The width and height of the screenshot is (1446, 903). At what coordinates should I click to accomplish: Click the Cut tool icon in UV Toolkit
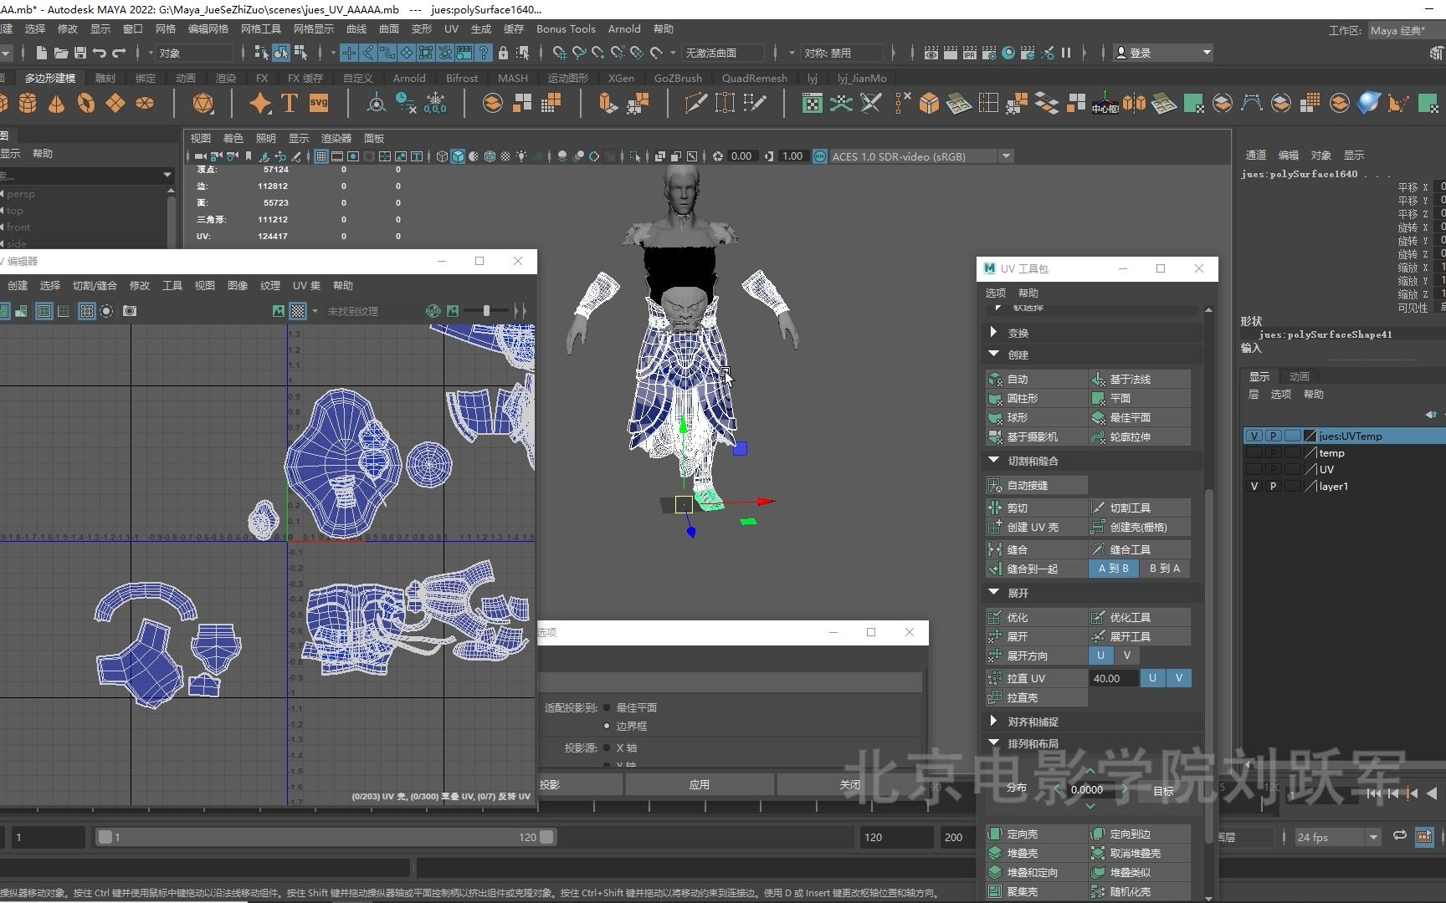[1098, 508]
